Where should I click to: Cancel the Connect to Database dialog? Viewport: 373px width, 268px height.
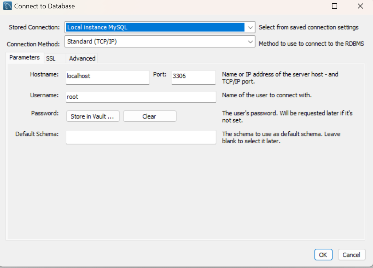pos(351,255)
